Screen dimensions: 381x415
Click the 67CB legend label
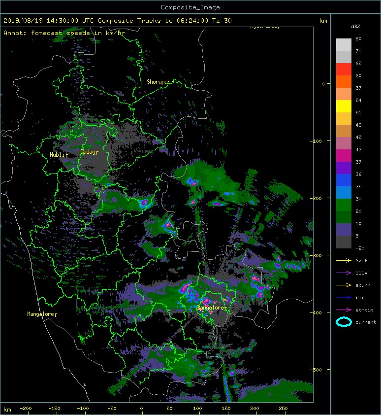click(x=361, y=260)
